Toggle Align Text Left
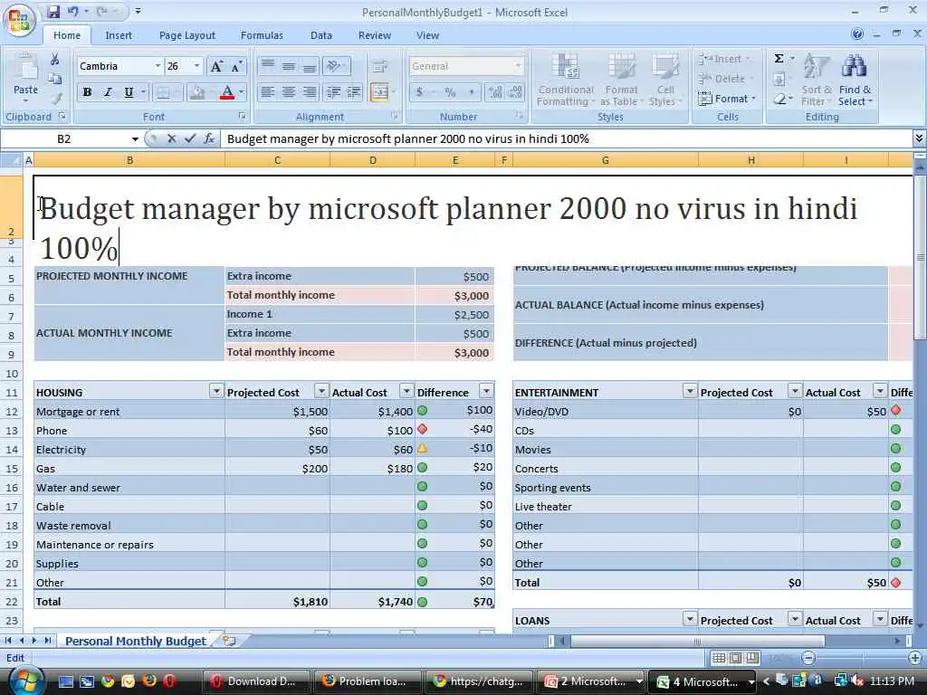Viewport: 927px width, 695px height. pos(268,92)
